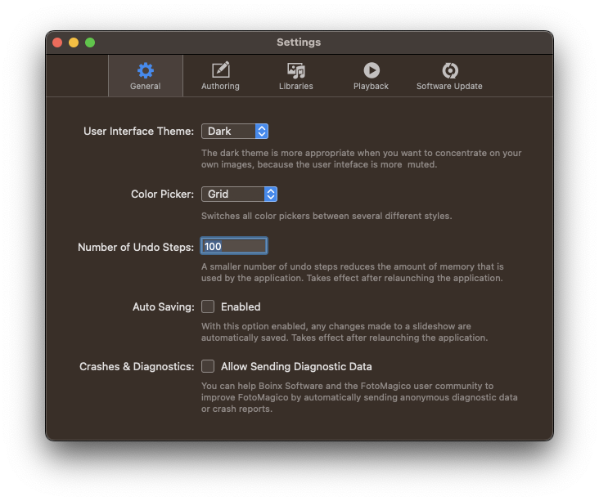This screenshot has height=501, width=599.
Task: Tick Allow Sending Diagnostic Data checkbox
Action: tap(208, 366)
